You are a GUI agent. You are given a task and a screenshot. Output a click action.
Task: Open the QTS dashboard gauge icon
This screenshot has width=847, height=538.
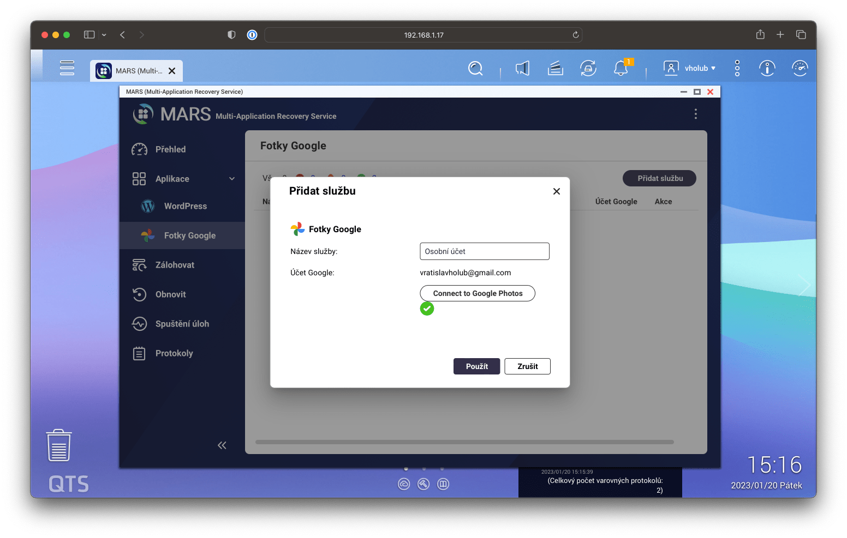(800, 68)
